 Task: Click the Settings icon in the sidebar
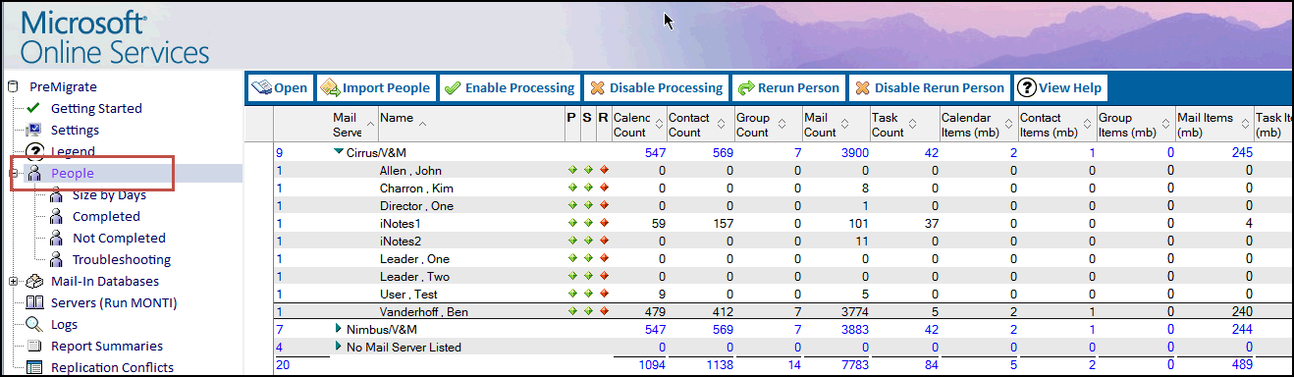click(x=34, y=130)
